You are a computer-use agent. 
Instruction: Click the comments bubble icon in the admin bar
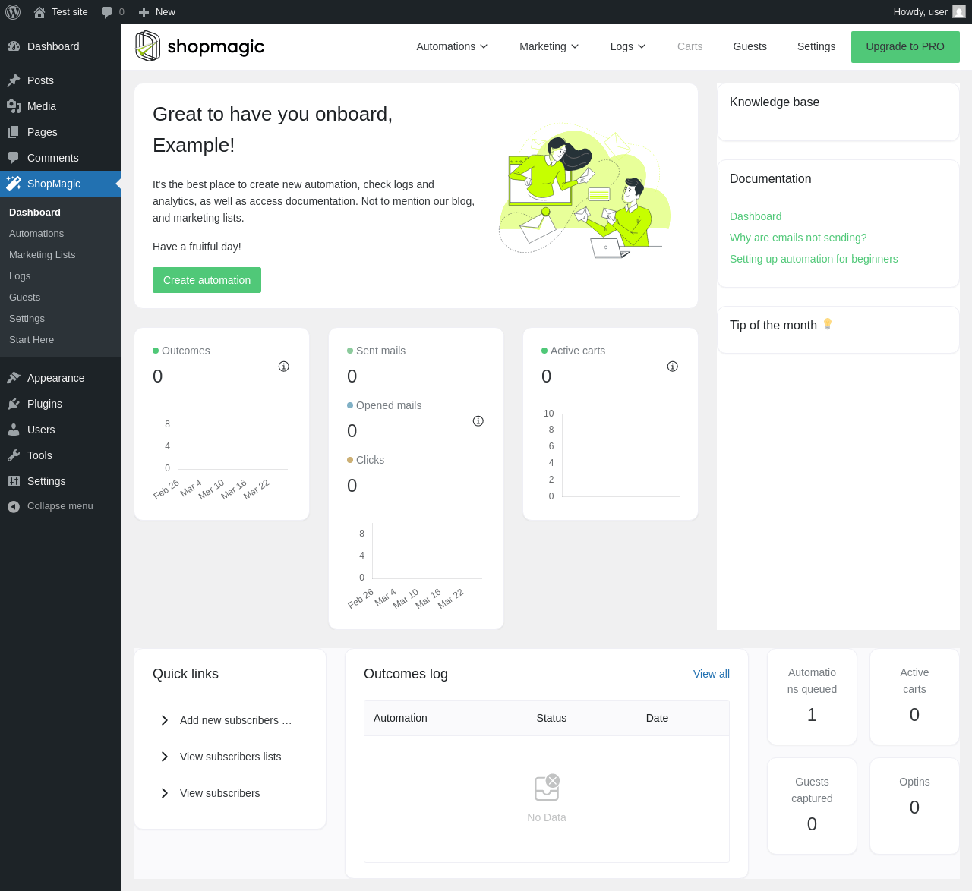coord(107,12)
